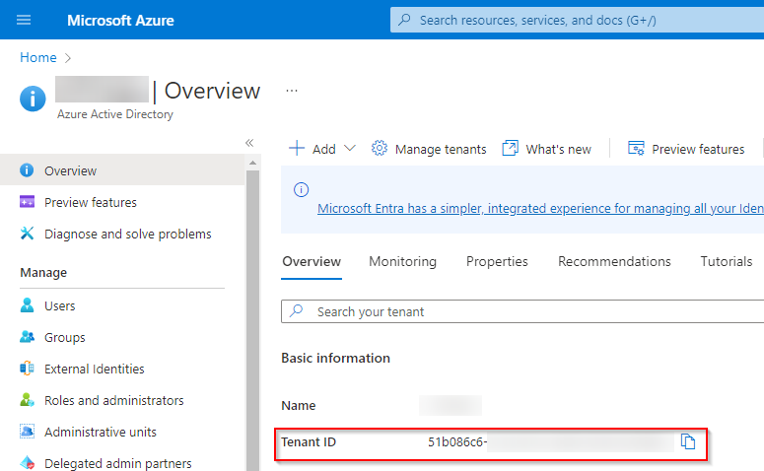Click the Add button in toolbar
This screenshot has width=764, height=471.
(322, 149)
